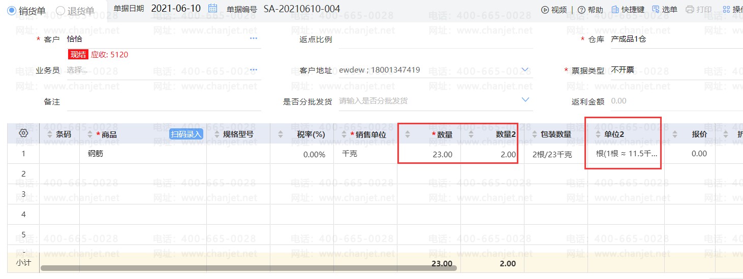Viewport: 743px width, 279px height.
Task: Open table column settings gear icon
Action: coord(23,133)
